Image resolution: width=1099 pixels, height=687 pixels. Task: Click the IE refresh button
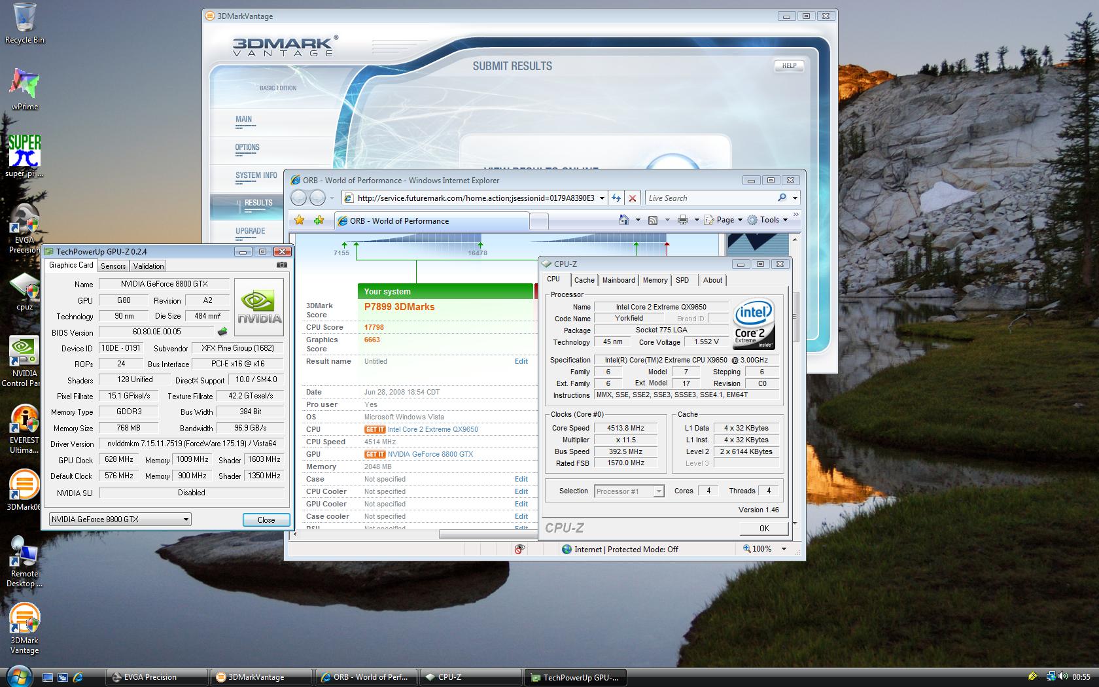(616, 198)
